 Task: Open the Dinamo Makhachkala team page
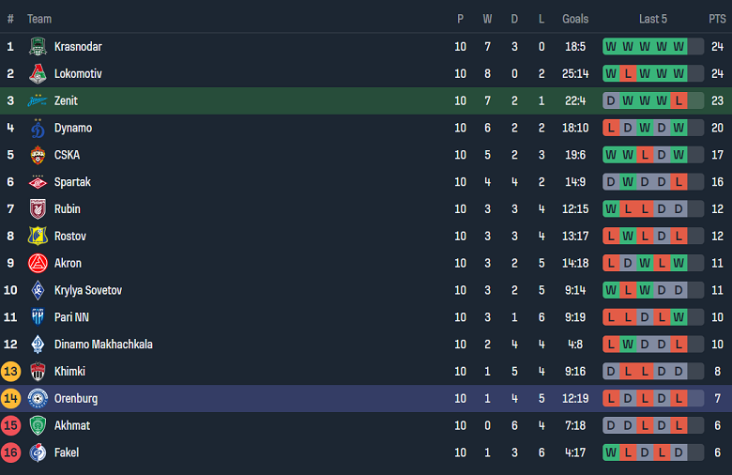click(103, 345)
